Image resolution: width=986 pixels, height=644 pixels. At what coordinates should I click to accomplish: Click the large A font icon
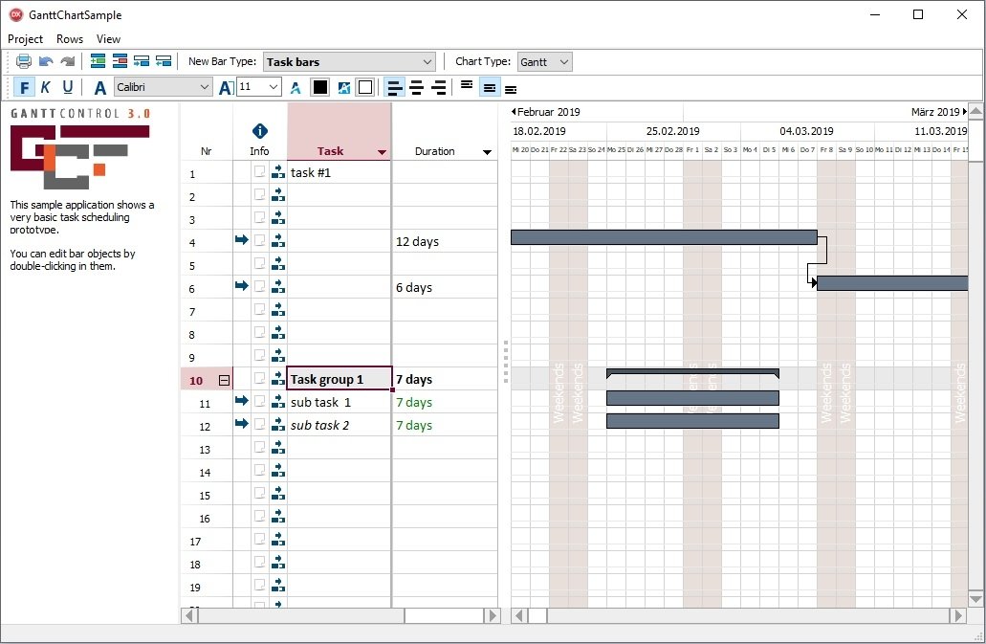100,87
